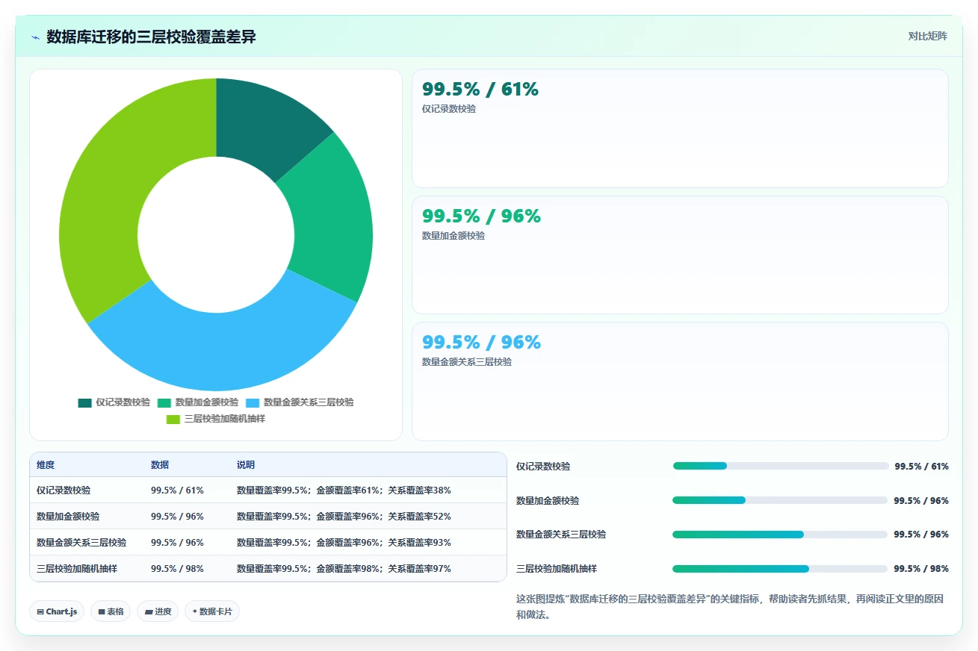Click the 说明 column header
Image resolution: width=978 pixels, height=651 pixels.
click(x=246, y=465)
